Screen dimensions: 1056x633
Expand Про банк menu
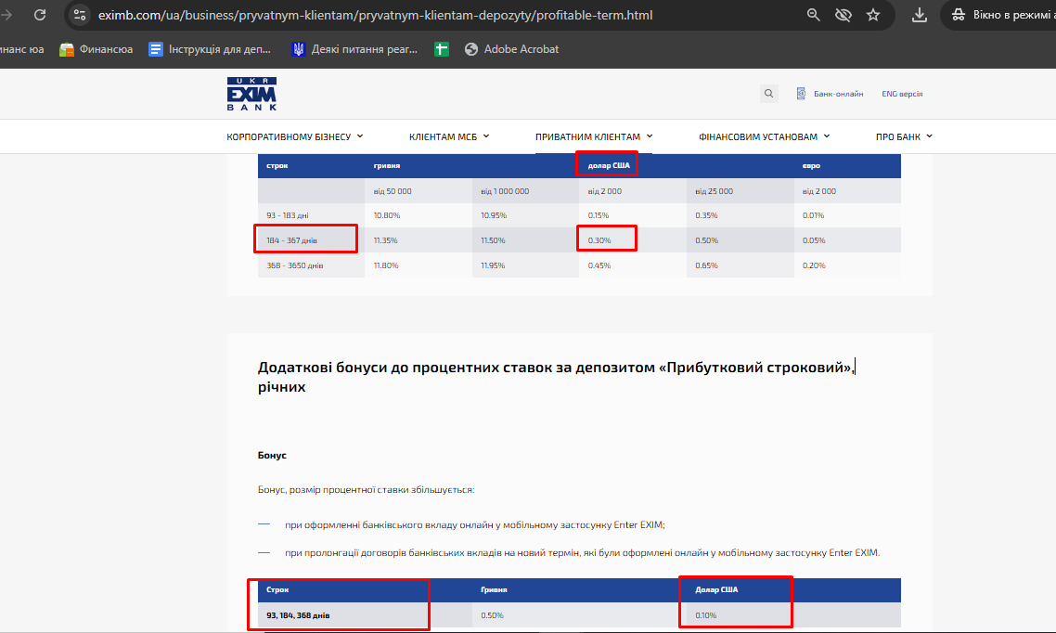click(x=904, y=136)
